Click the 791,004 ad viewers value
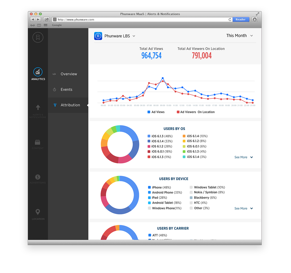This screenshot has height=273, width=291. (x=202, y=56)
